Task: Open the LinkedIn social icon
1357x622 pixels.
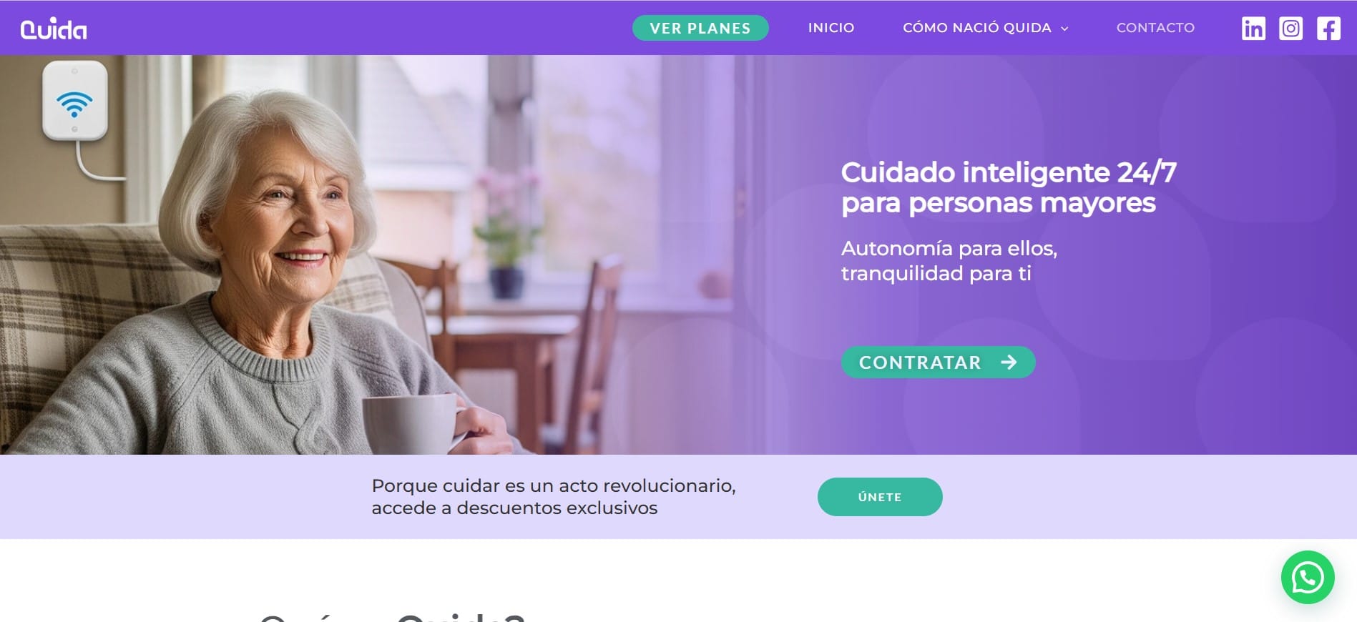Action: [1253, 29]
